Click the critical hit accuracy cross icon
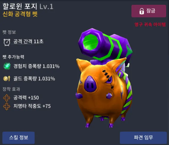 pyautogui.click(x=7, y=106)
